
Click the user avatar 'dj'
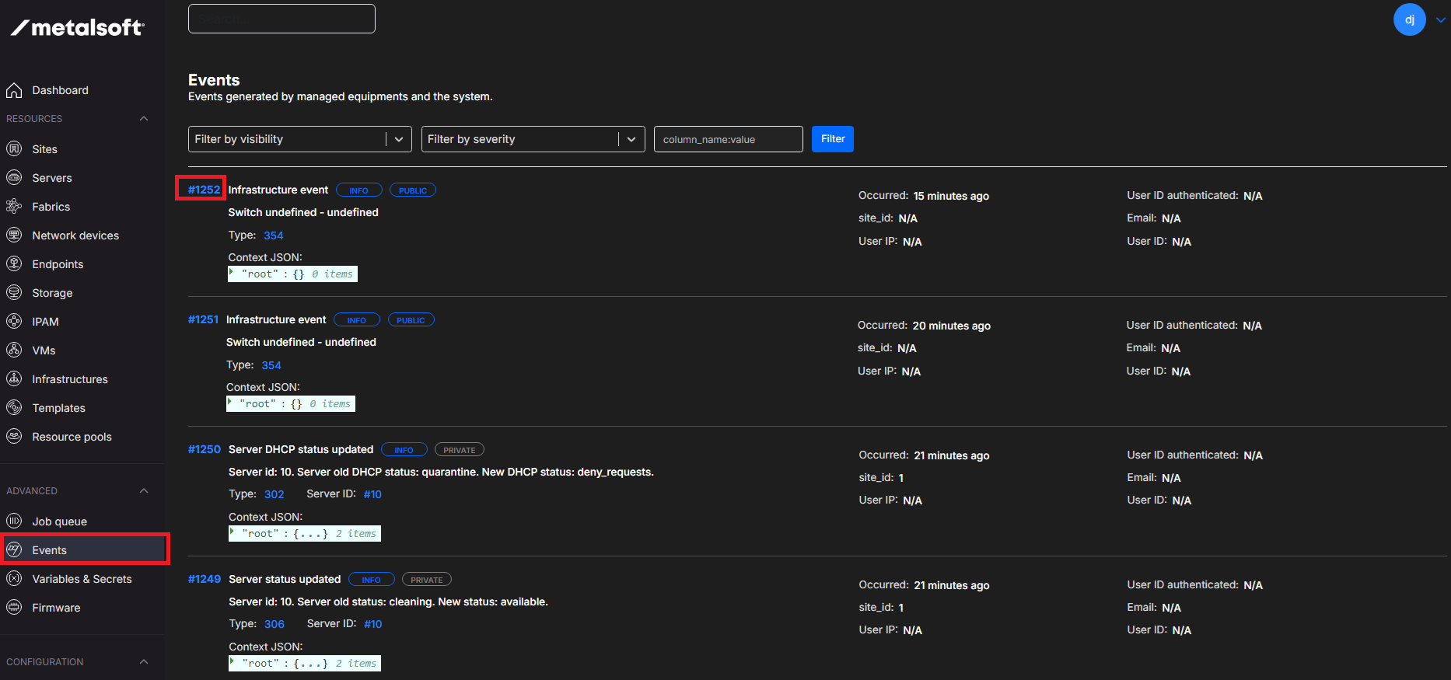pyautogui.click(x=1409, y=19)
